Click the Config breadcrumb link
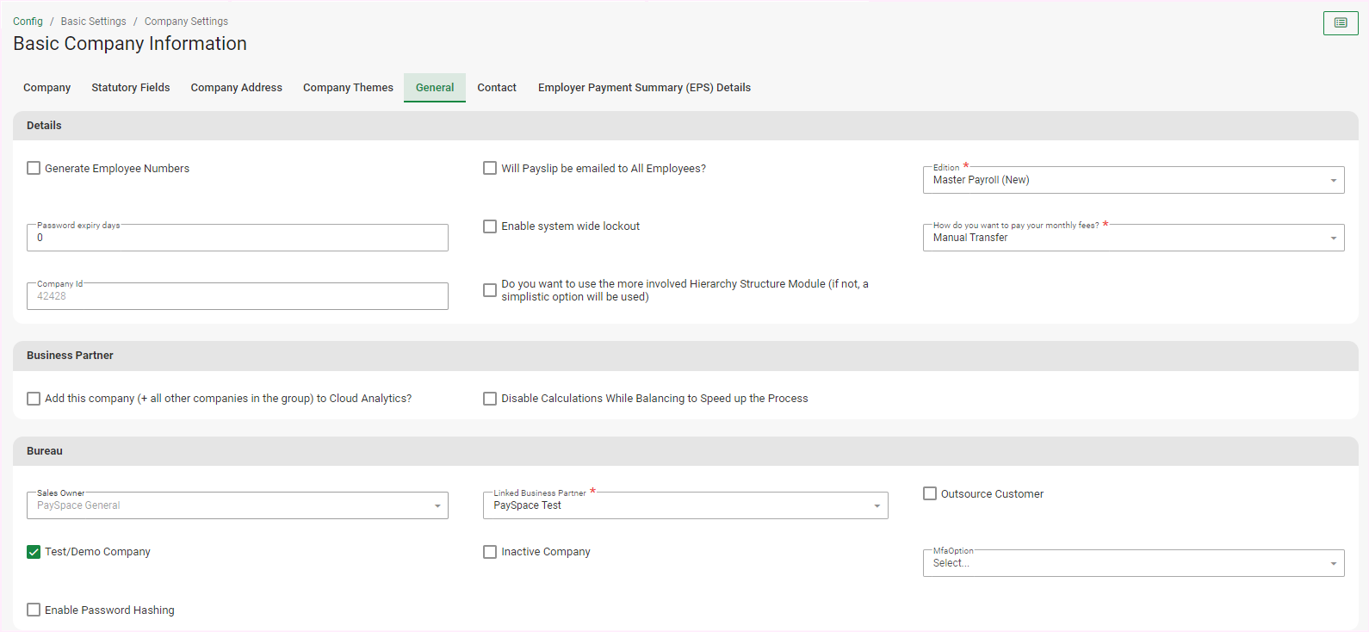 coord(28,22)
